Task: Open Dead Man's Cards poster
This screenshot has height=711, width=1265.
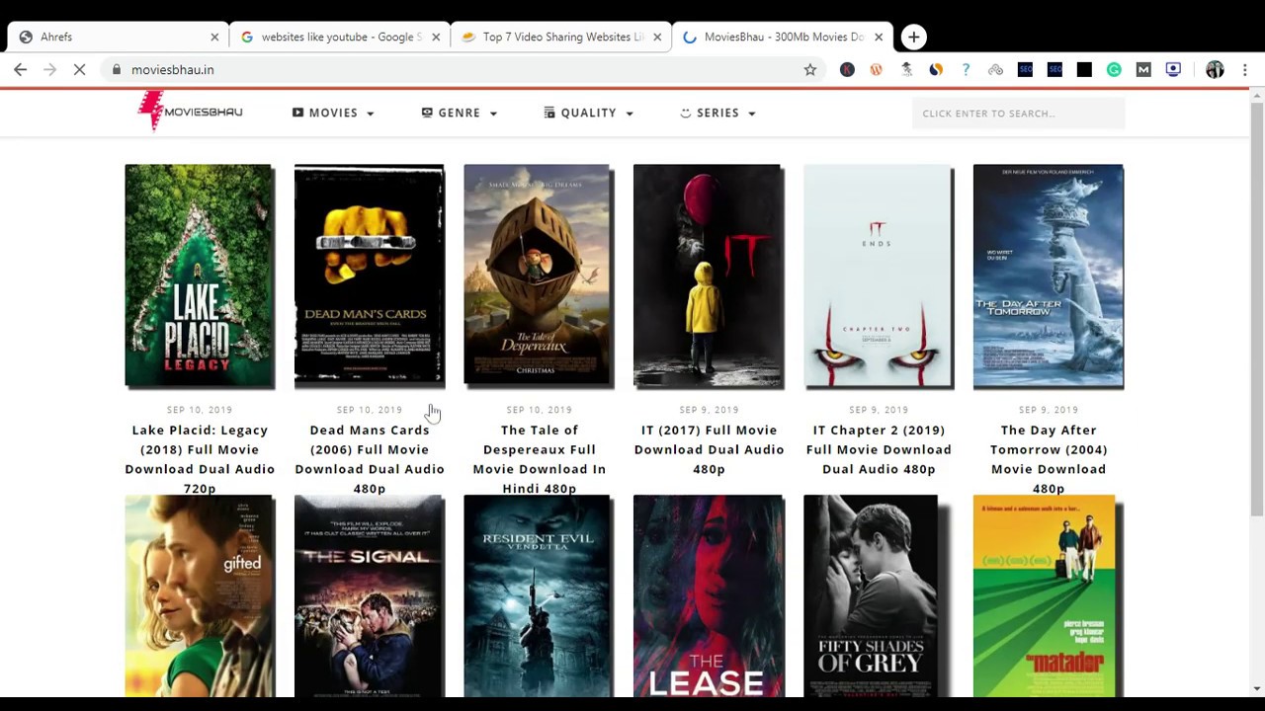Action: 370,276
